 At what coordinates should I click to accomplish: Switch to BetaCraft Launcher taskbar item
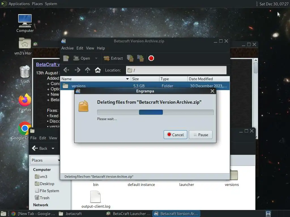click(129, 214)
